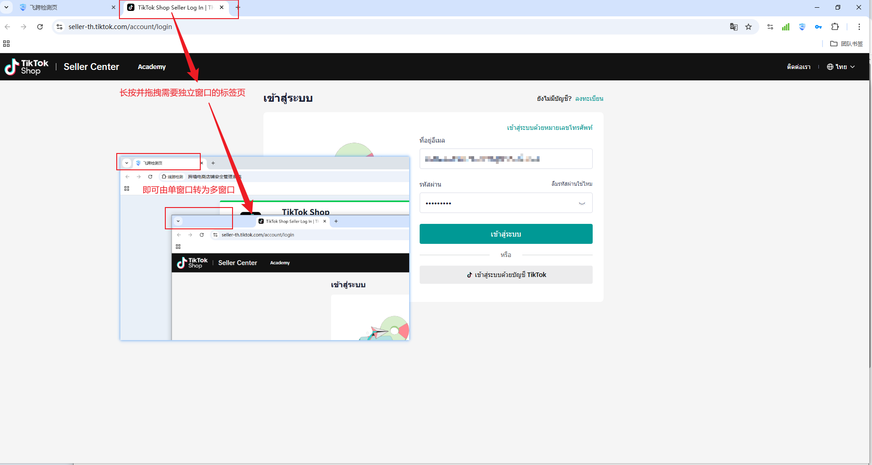Toggle password visibility with the eye icon
The image size is (872, 465).
tap(582, 203)
